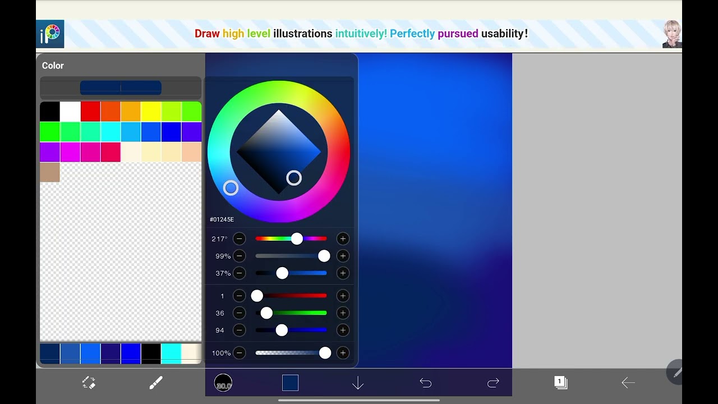Tap the pencil icon at right edge
Viewport: 718px width, 404px height.
(675, 372)
